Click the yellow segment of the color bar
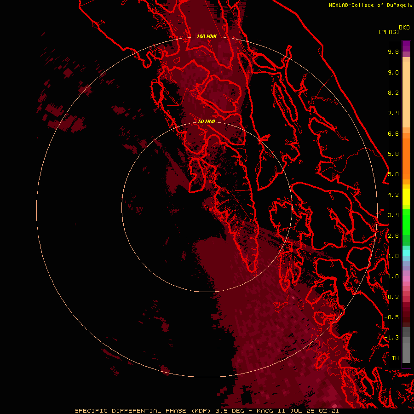The height and width of the screenshot is (414, 414). click(406, 197)
